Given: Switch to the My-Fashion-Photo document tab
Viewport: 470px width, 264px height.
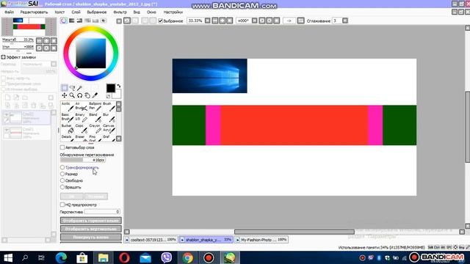Looking at the screenshot, I should click(261, 240).
